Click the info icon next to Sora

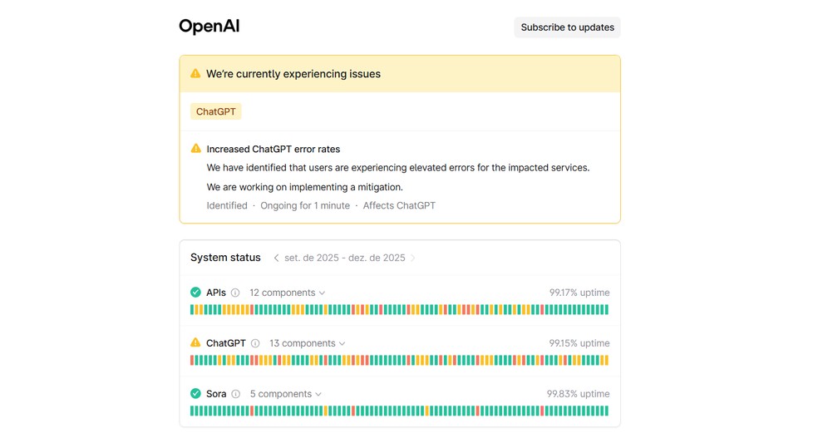pyautogui.click(x=236, y=394)
